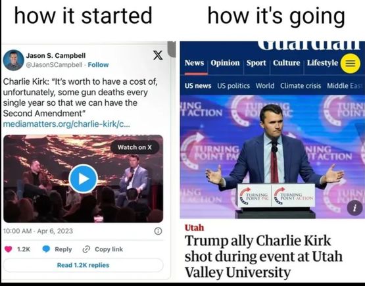Play the embedded tweet video
The height and width of the screenshot is (286, 365).
pyautogui.click(x=83, y=179)
